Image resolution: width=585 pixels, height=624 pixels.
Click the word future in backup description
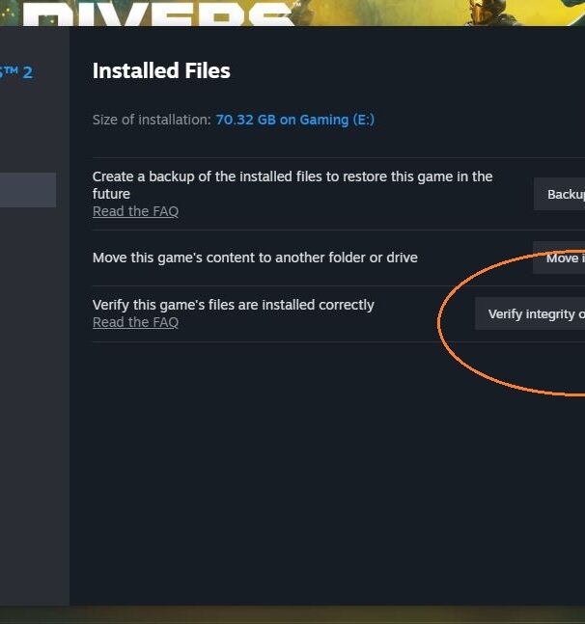click(x=111, y=194)
